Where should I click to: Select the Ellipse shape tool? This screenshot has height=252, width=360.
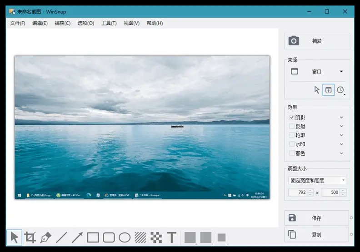pos(125,237)
